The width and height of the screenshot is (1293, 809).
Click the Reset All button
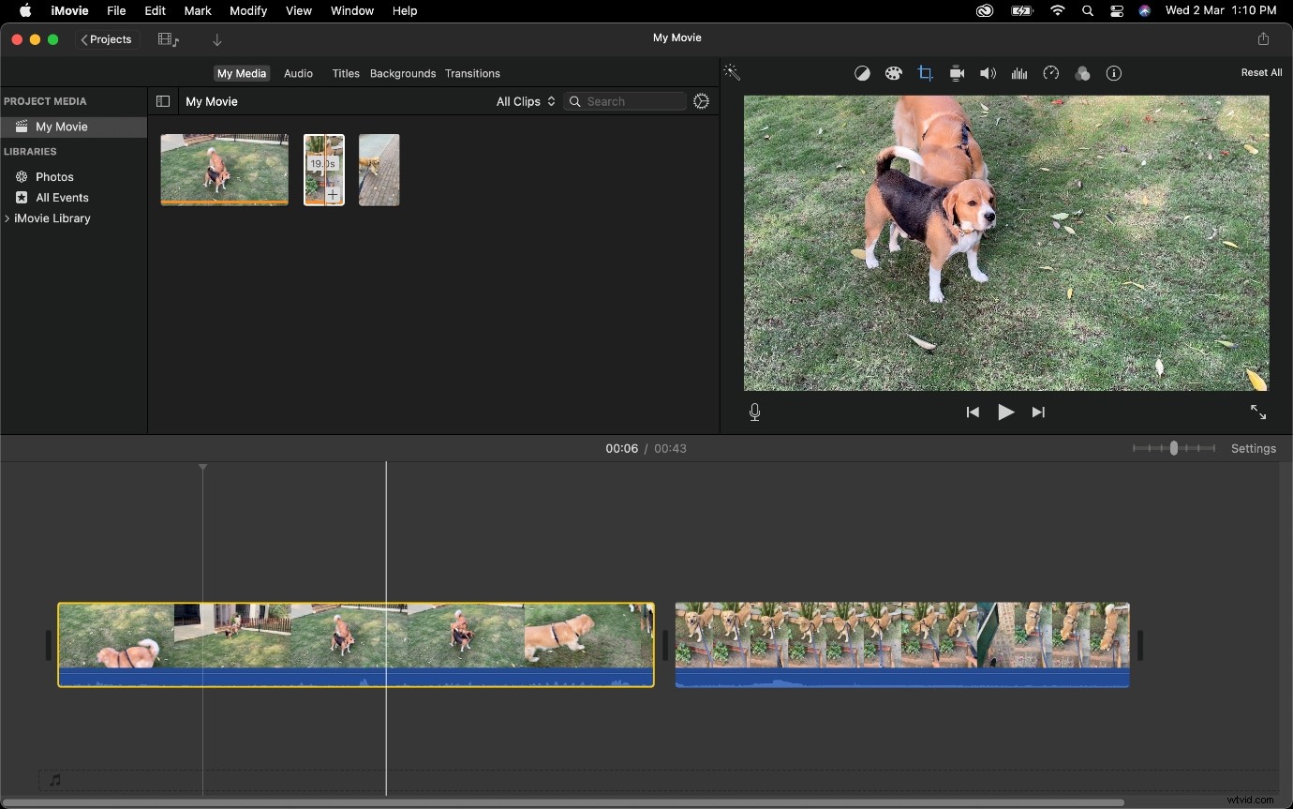(x=1260, y=72)
